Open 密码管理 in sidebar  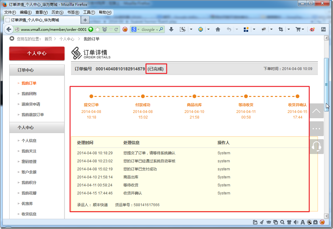click(x=29, y=162)
